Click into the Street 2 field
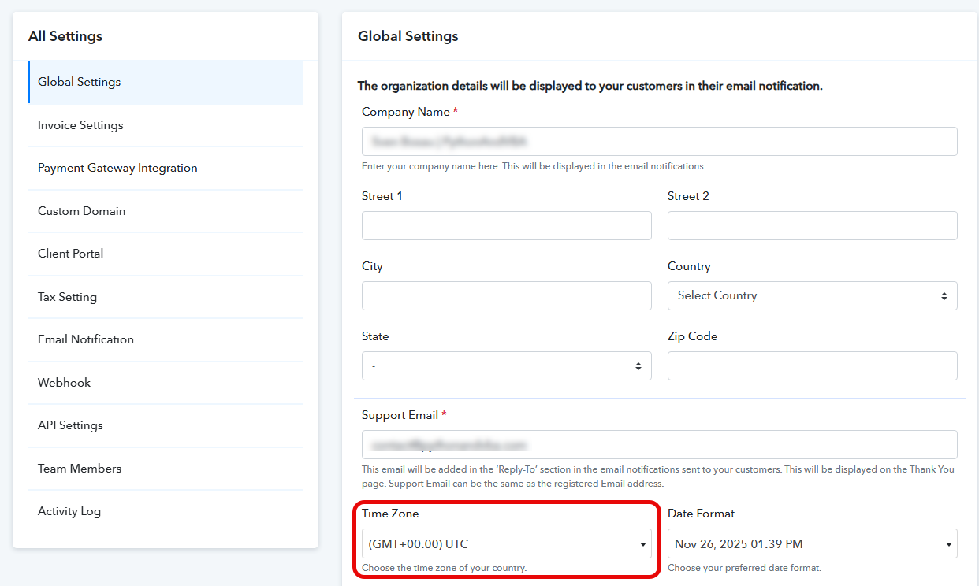The width and height of the screenshot is (979, 586). (812, 225)
